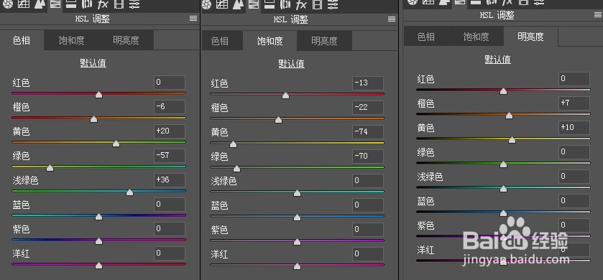Click hue 浅绿色 value field showing +36
603x280 pixels.
point(170,180)
